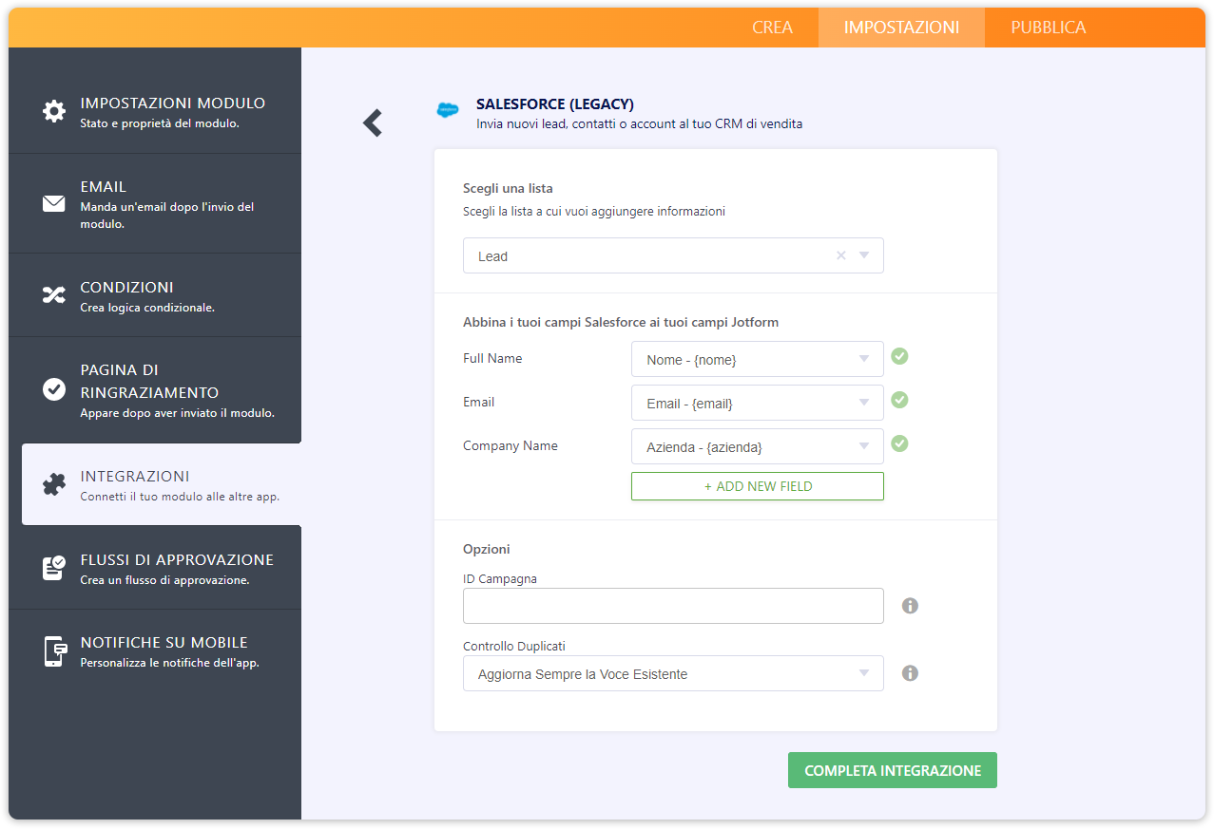
Task: Click the Add New Field button
Action: click(757, 486)
